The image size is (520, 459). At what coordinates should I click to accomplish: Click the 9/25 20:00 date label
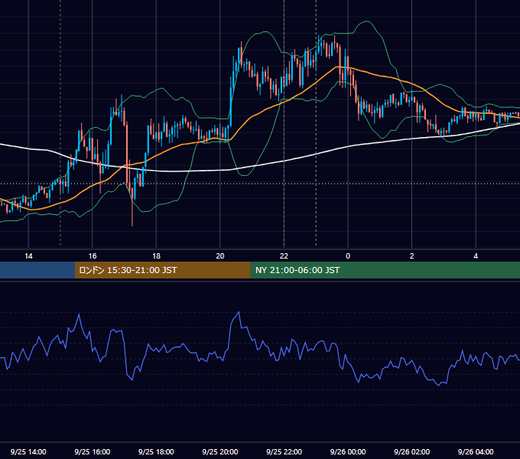[220, 451]
